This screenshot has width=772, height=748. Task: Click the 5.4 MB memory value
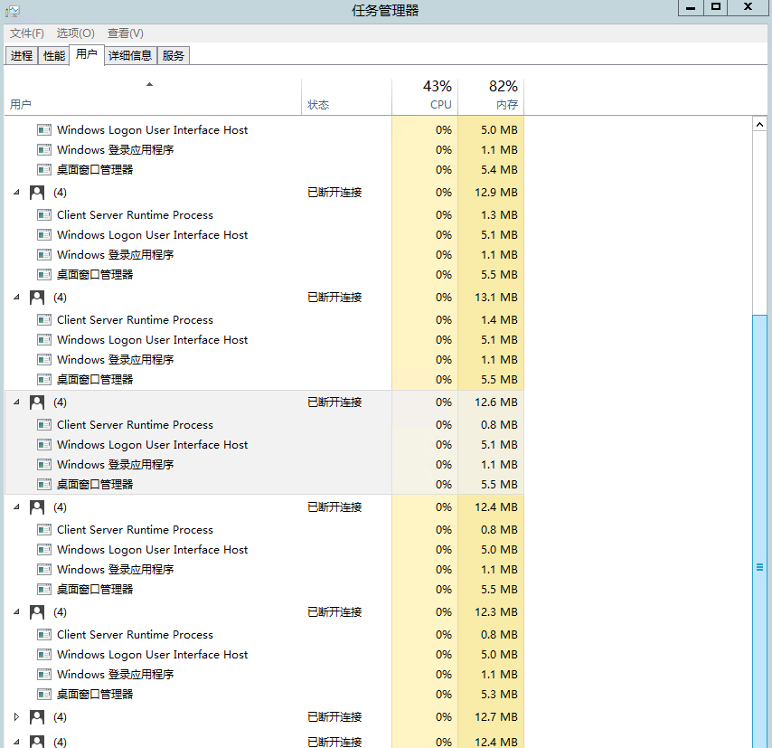click(x=499, y=169)
